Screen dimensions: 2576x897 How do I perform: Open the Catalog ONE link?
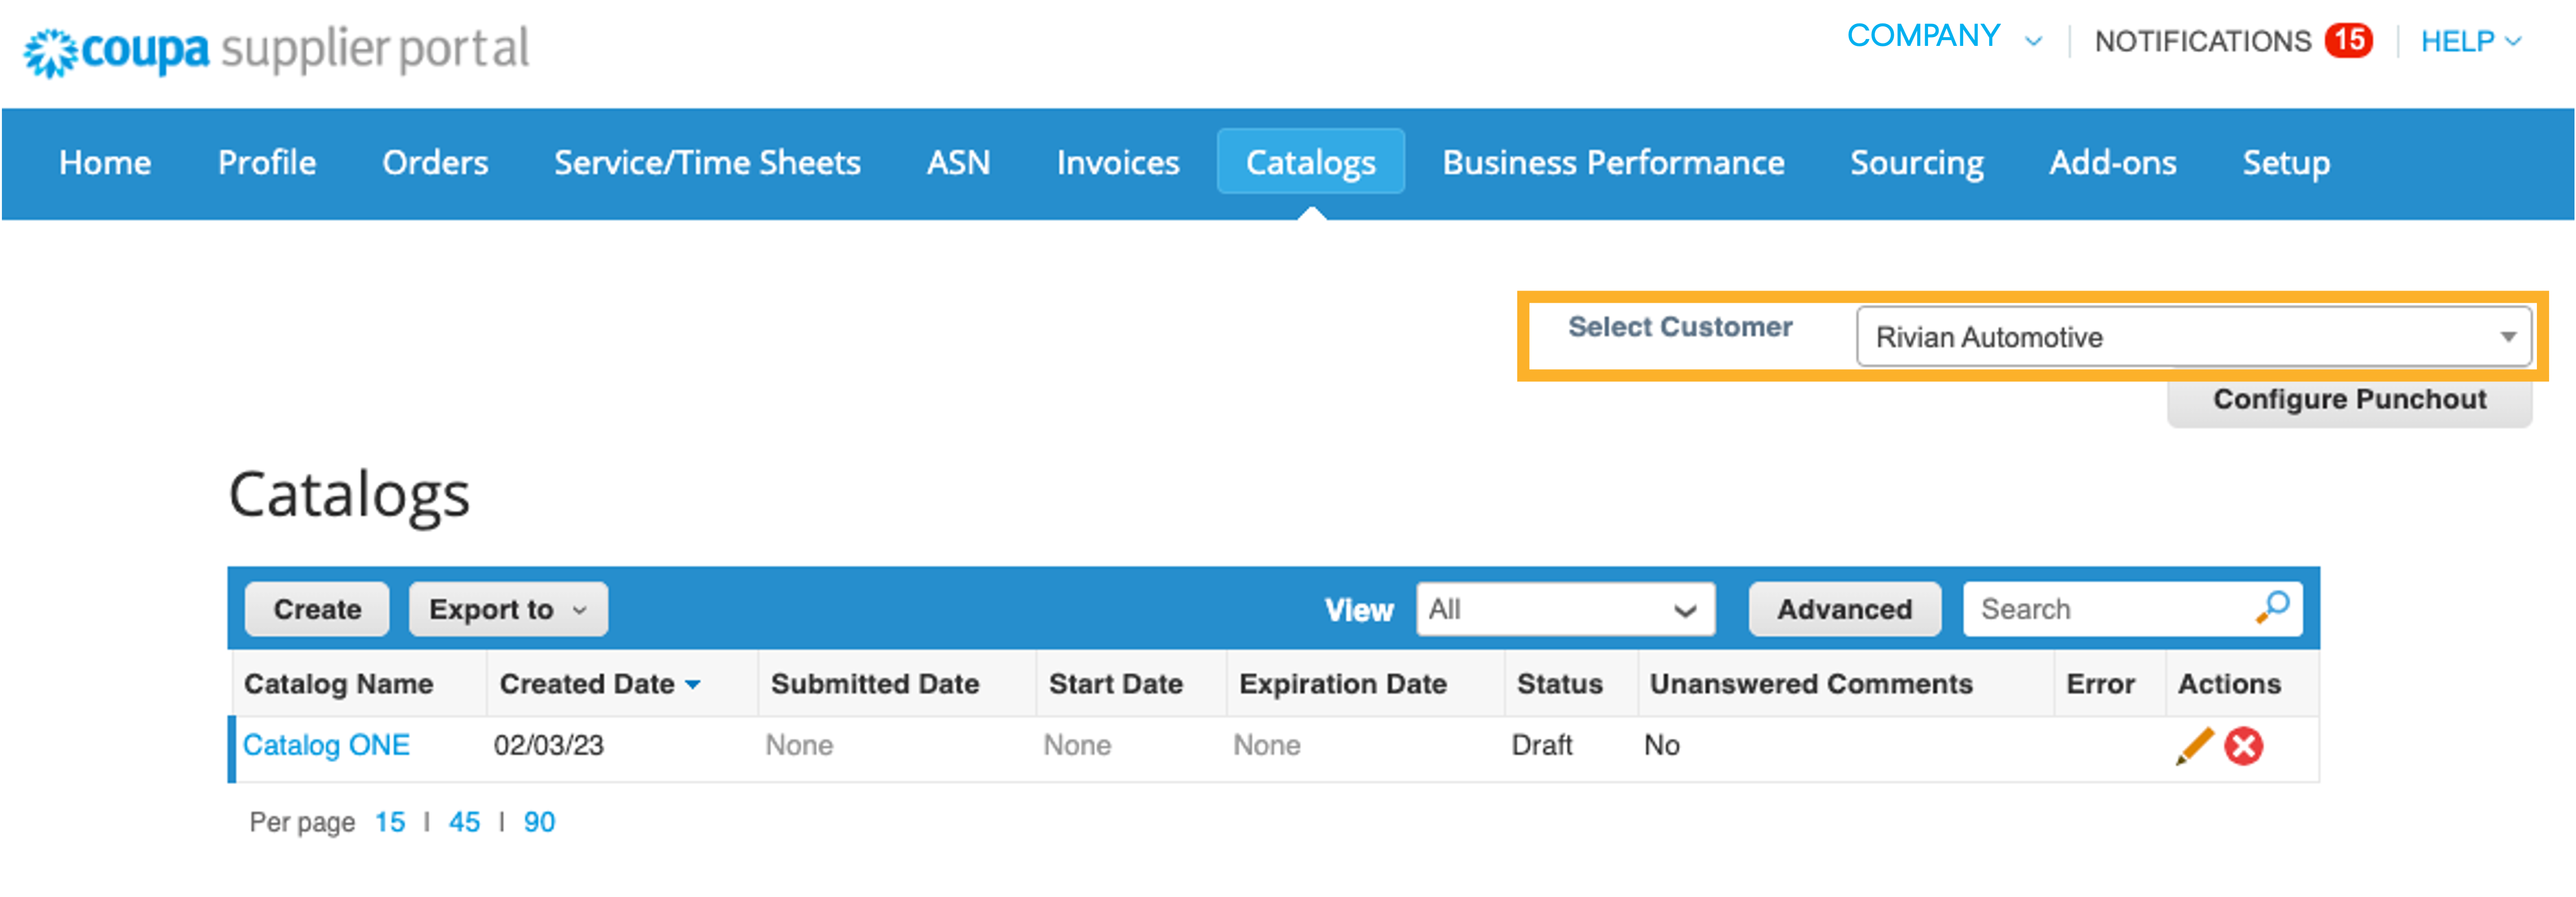[327, 745]
